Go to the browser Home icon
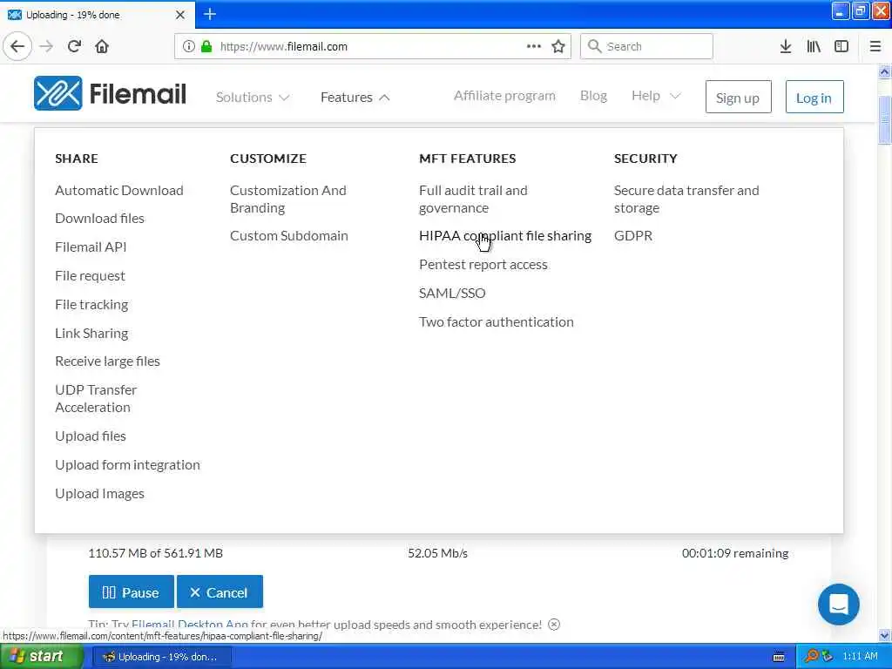Screen dimensions: 892x669 [x=102, y=47]
